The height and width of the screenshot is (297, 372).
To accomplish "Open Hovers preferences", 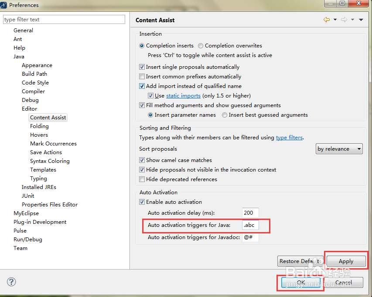I will pos(39,135).
